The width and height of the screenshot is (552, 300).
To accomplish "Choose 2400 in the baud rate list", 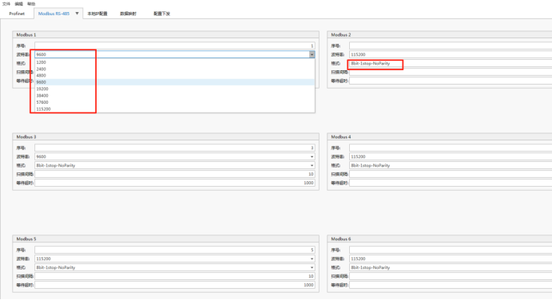I will click(x=175, y=69).
